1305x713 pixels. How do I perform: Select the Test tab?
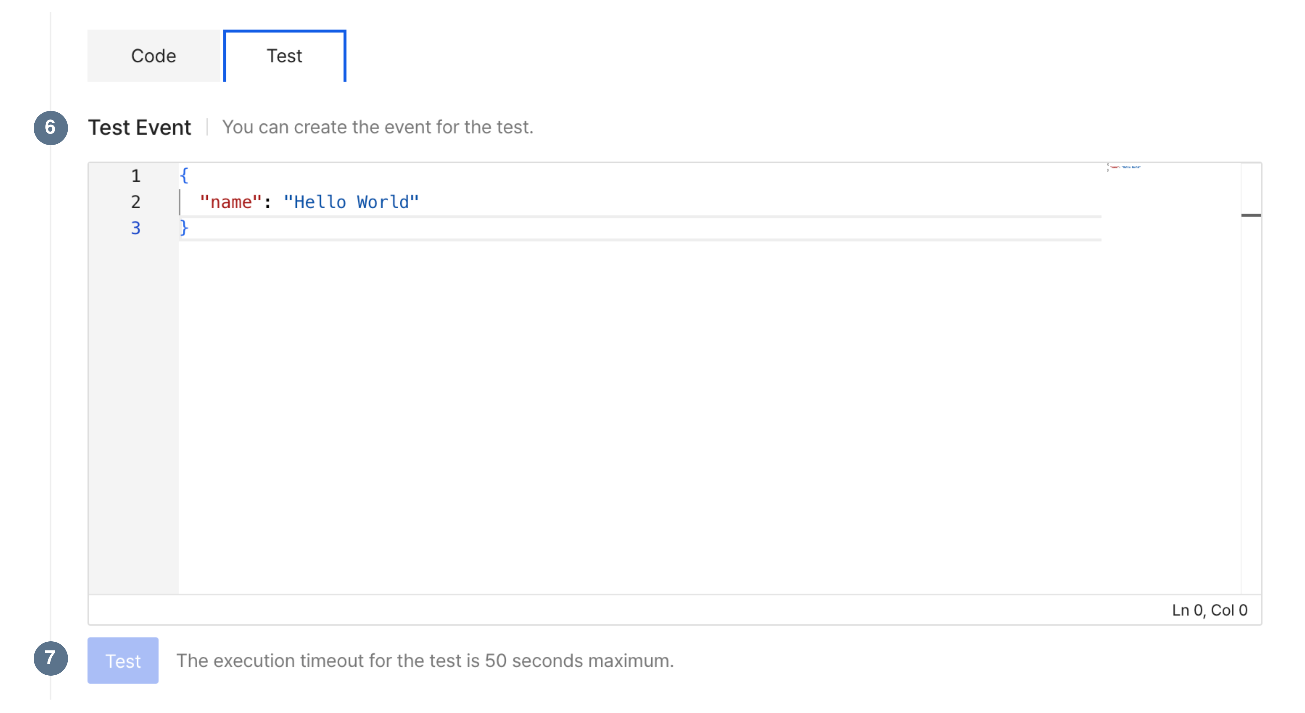click(x=284, y=56)
